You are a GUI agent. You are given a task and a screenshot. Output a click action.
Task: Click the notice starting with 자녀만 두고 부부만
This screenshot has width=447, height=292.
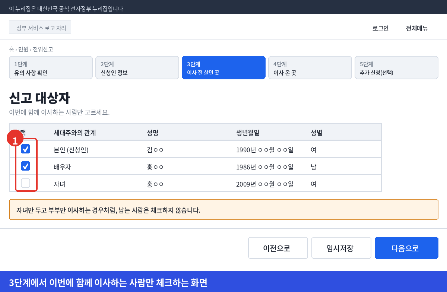click(x=223, y=210)
